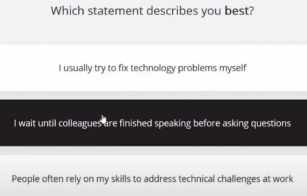The width and height of the screenshot is (307, 196).
Task: Pick "People often rely on my skills" statement
Action: (153, 175)
